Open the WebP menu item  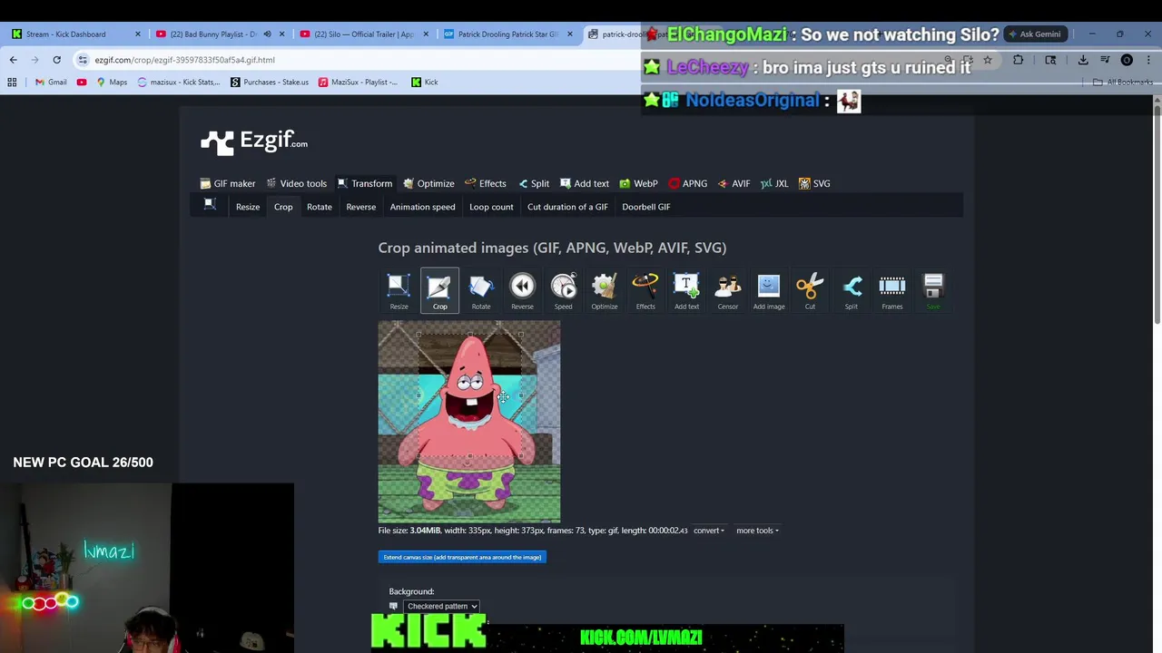(638, 183)
